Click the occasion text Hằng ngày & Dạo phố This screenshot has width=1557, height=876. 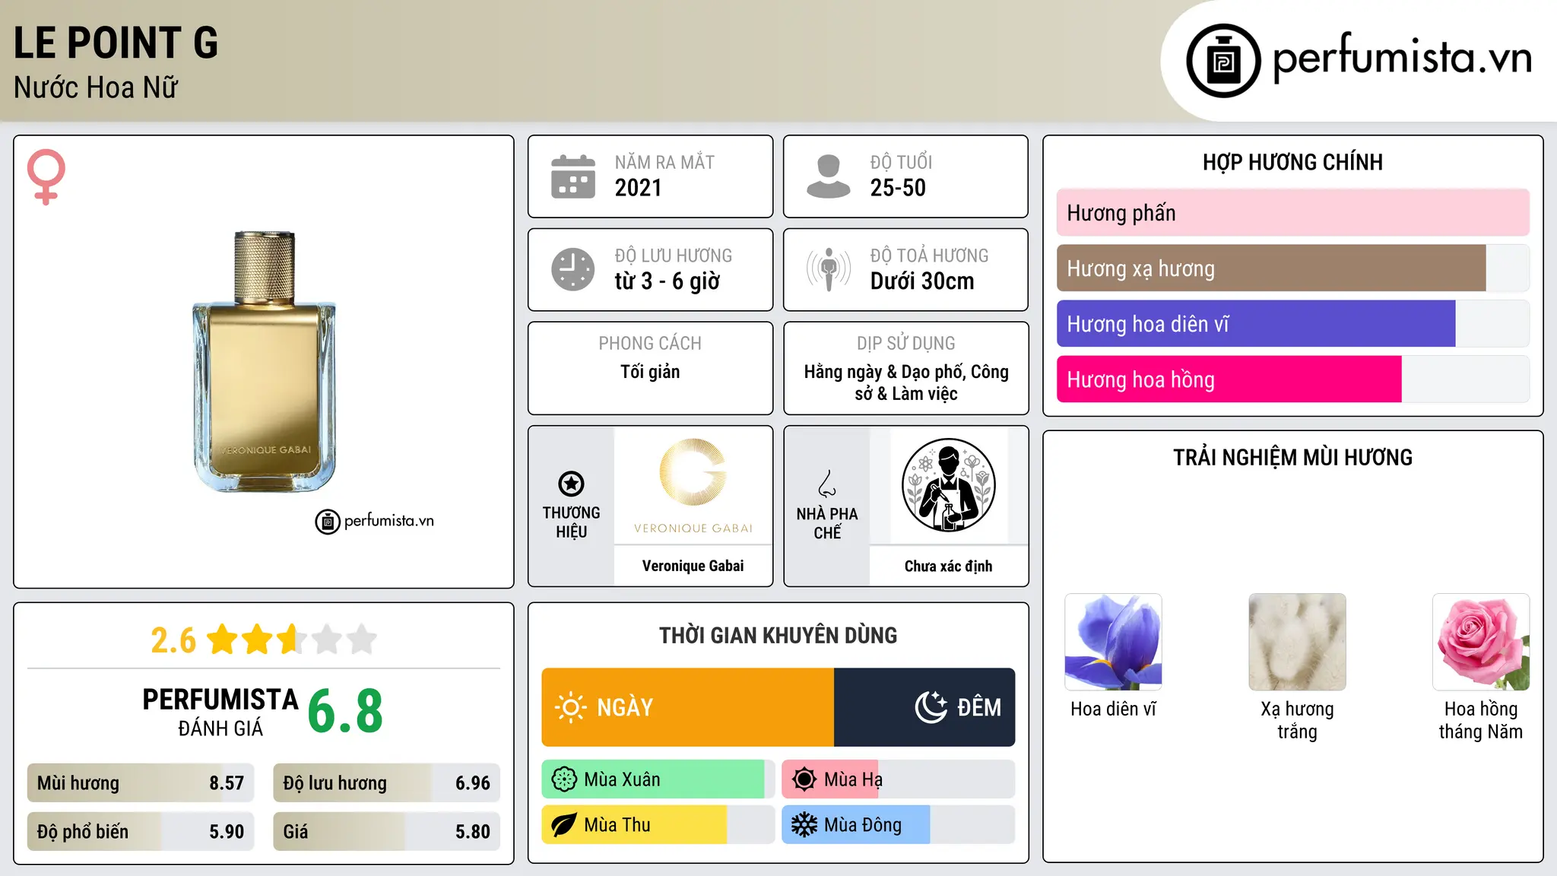pos(883,372)
